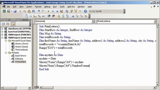Expand the atpvbaen.xls project node

tap(2, 29)
